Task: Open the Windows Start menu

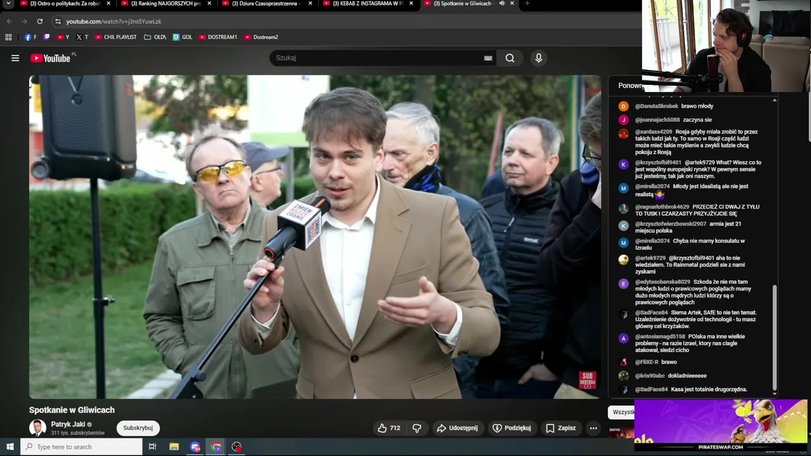Action: coord(10,446)
